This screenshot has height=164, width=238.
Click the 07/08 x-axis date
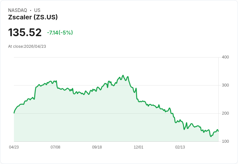tap(55, 147)
